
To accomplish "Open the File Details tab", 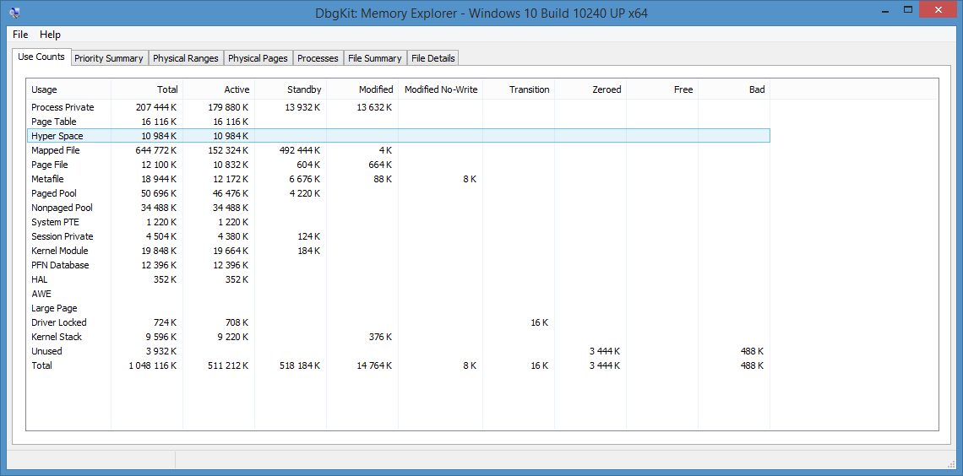I will [433, 58].
